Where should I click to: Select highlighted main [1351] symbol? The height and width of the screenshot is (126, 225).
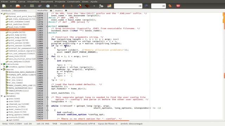[x=18, y=29]
